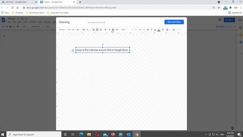Screen dimensions: 243x137
Task: Click the Print icon in Docs toolbar
Action: point(11,27)
